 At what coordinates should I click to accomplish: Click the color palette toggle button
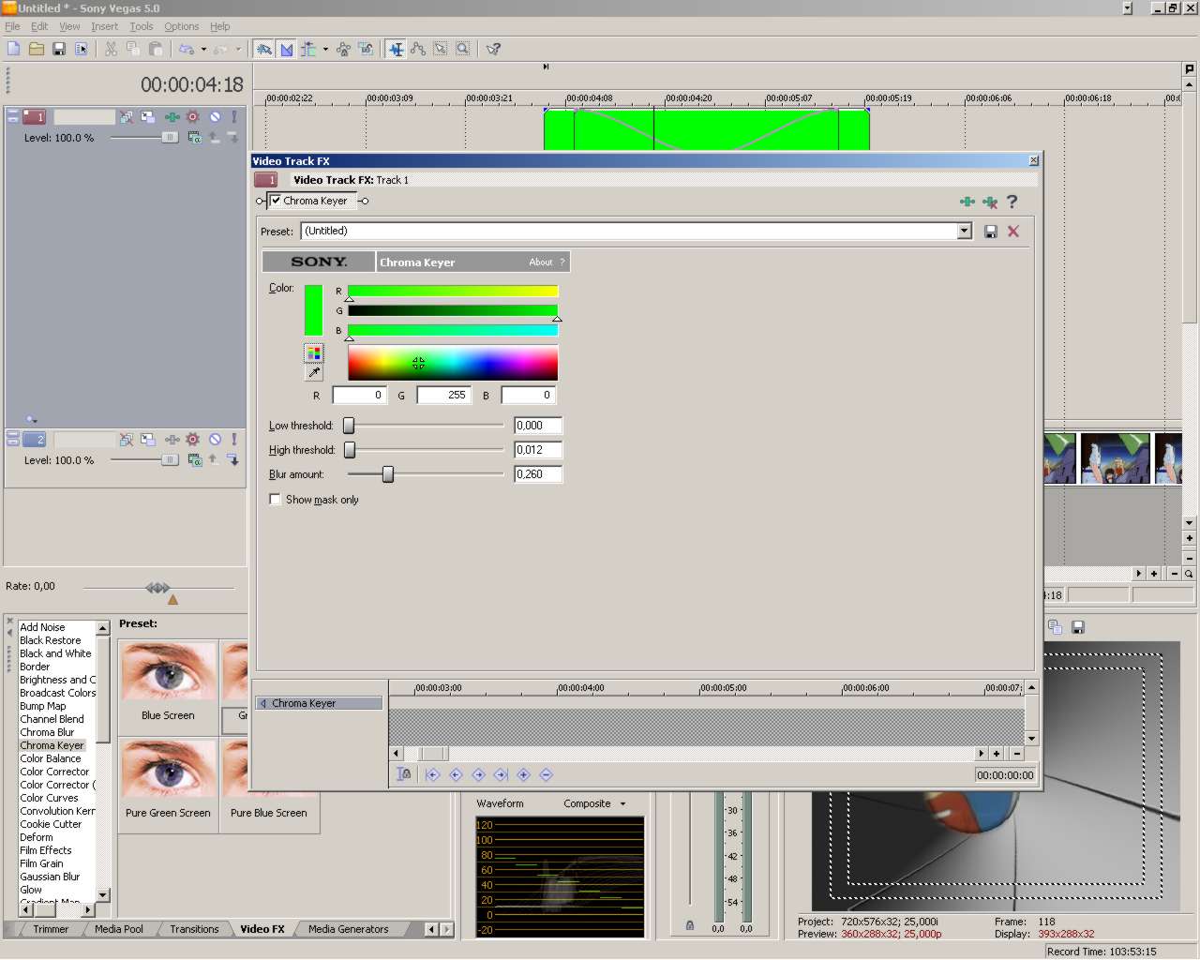pos(314,353)
